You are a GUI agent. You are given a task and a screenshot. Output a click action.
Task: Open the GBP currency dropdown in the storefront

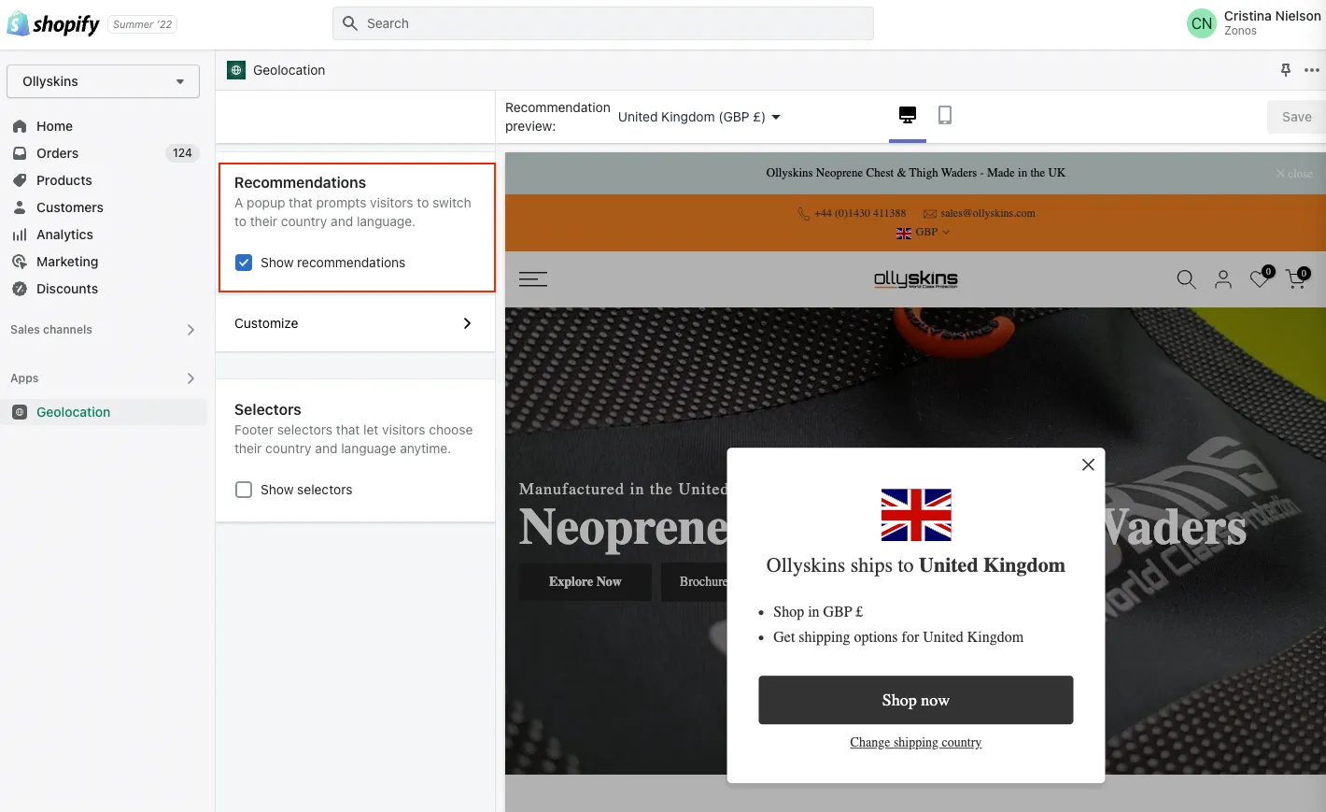coord(922,232)
